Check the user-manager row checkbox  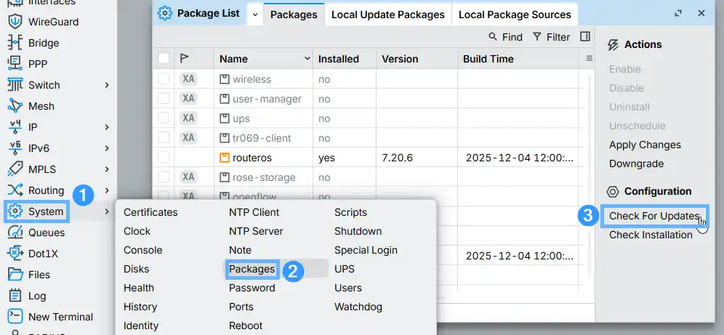(164, 98)
